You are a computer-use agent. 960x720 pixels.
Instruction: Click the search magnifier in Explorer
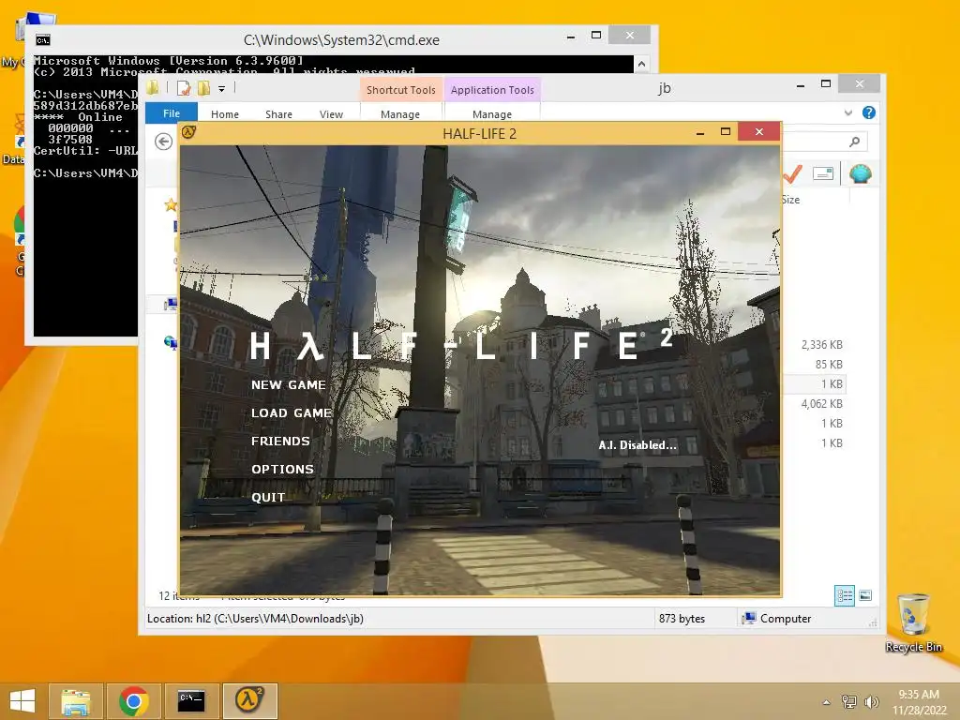tap(855, 142)
